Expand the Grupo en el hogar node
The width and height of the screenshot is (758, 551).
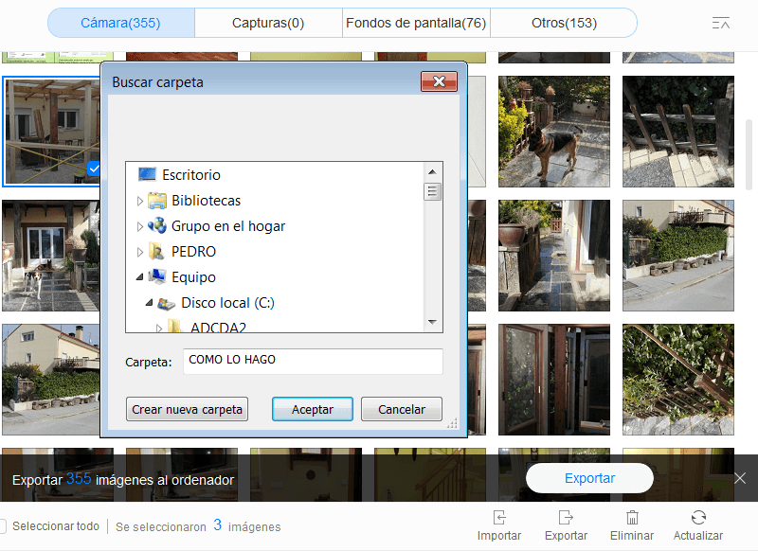139,226
